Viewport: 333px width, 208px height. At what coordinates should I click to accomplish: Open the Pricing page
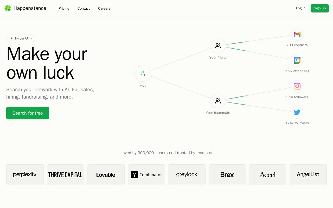[64, 8]
